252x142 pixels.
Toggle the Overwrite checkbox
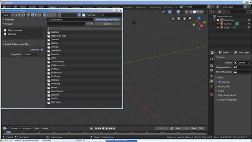(x=42, y=50)
